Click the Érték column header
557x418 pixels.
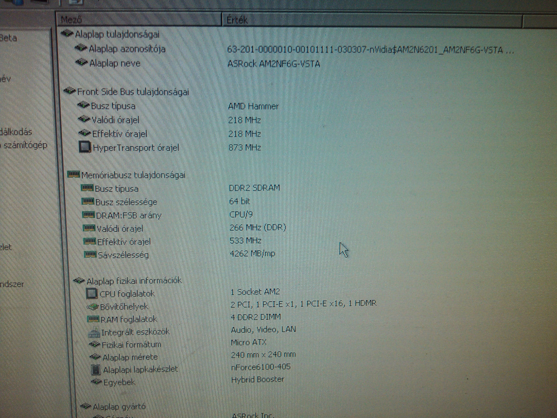237,20
